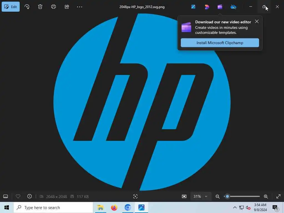Toggle the filmstrip view icon
Image resolution: width=284 pixels, height=213 pixels.
pos(6,197)
